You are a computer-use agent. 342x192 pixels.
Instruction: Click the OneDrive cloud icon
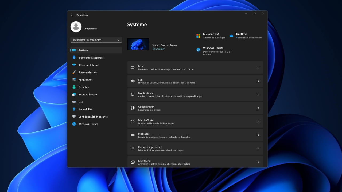[231, 36]
